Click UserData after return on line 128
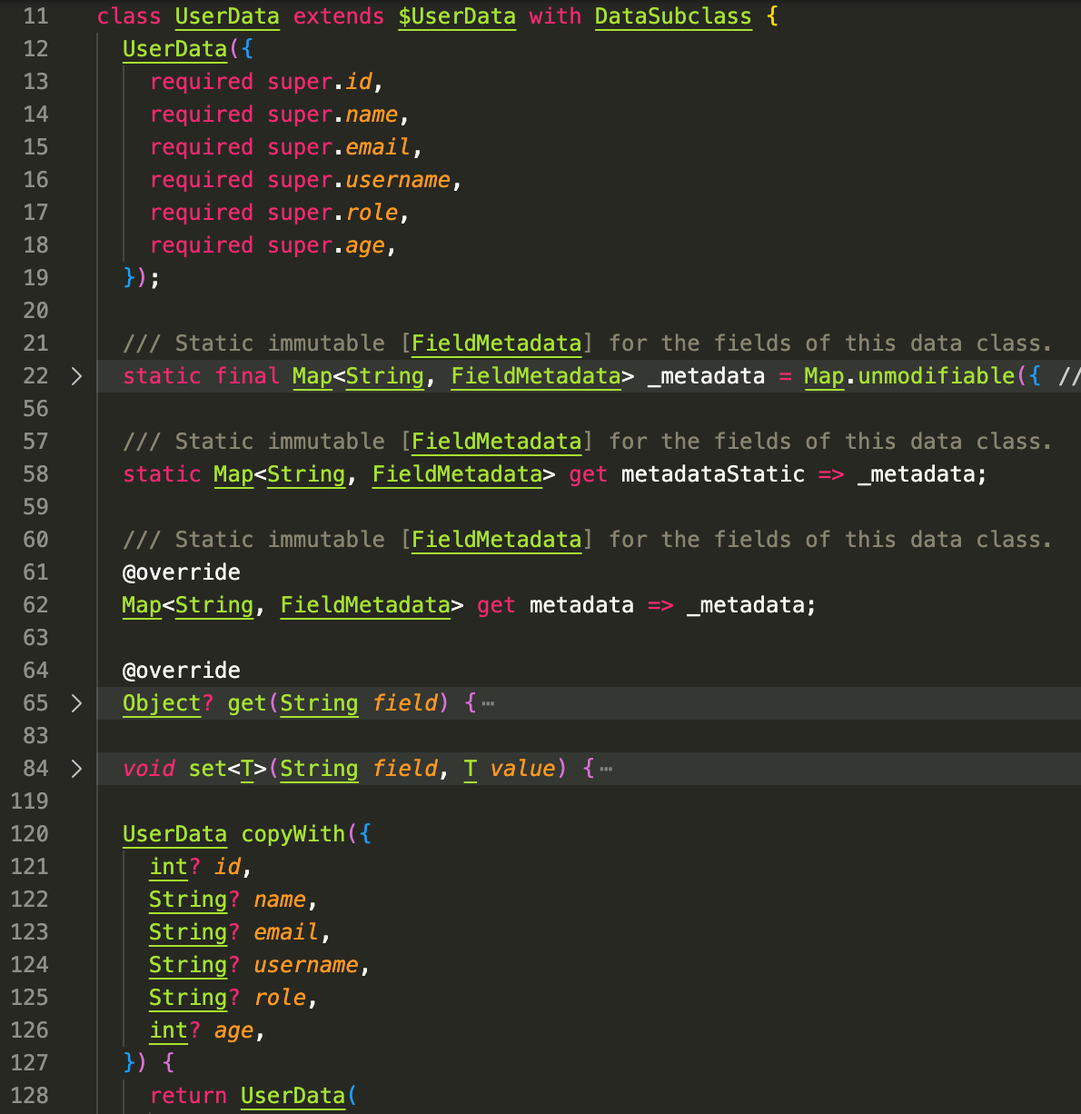The width and height of the screenshot is (1081, 1114). pos(293,1096)
